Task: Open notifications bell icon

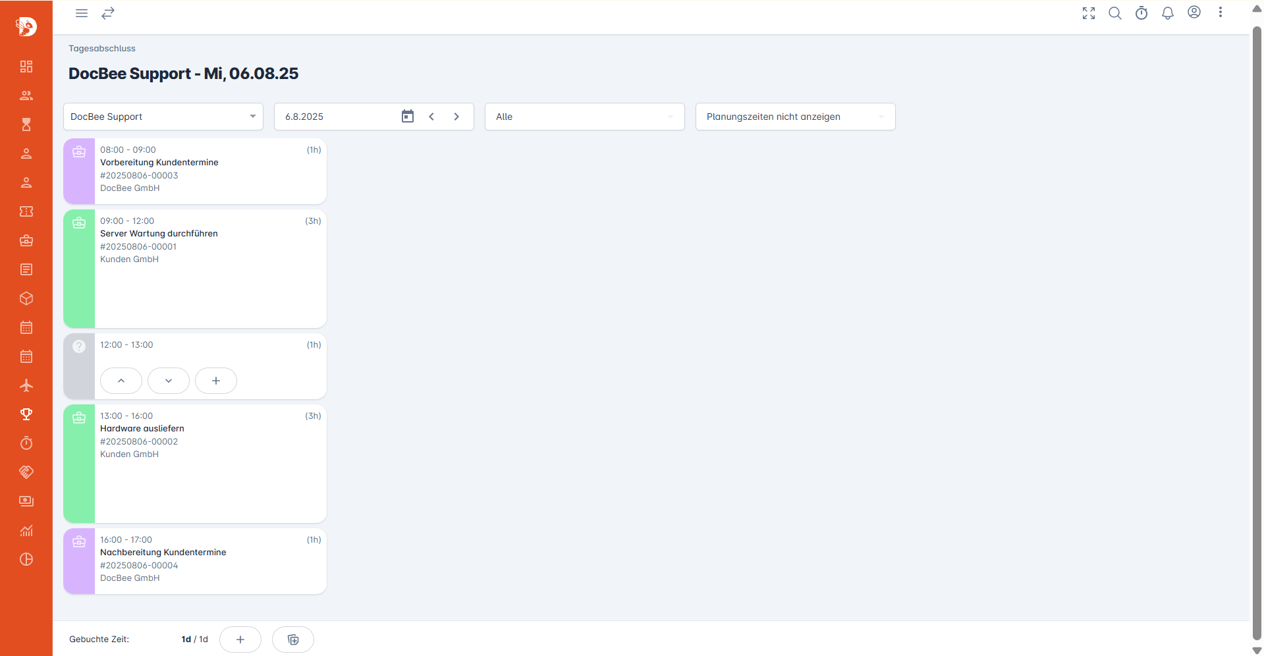Action: point(1168,13)
